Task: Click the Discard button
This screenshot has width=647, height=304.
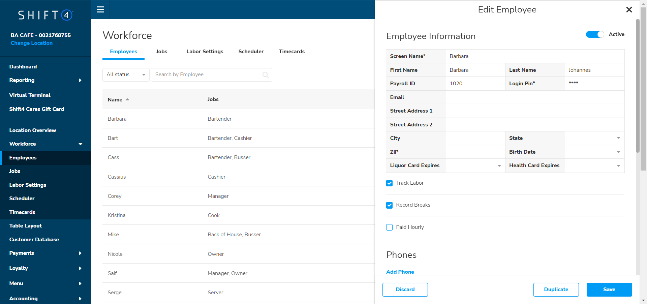Action: click(x=405, y=290)
